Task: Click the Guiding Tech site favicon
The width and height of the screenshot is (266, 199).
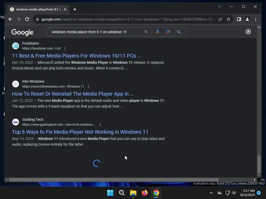Action: (15, 122)
